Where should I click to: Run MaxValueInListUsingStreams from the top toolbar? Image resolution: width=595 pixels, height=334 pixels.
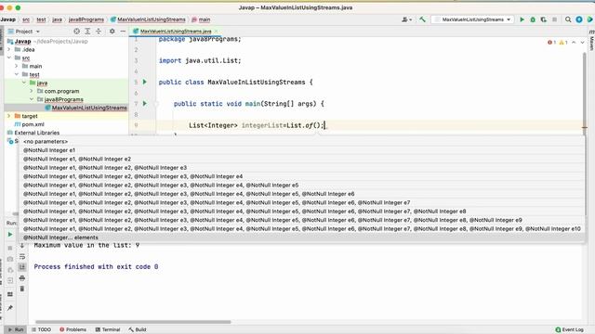pos(522,19)
